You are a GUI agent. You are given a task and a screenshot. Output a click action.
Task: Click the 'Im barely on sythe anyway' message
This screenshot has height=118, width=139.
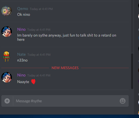(x=67, y=37)
